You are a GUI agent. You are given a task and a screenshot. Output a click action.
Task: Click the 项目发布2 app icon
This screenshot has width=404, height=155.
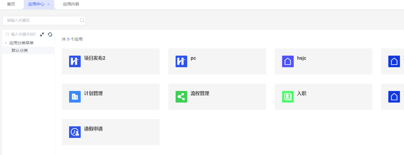pos(75,61)
